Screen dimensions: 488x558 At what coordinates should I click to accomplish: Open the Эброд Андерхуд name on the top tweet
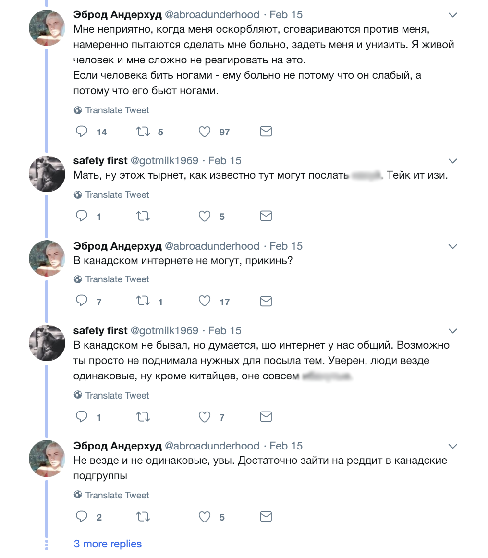[x=118, y=14]
